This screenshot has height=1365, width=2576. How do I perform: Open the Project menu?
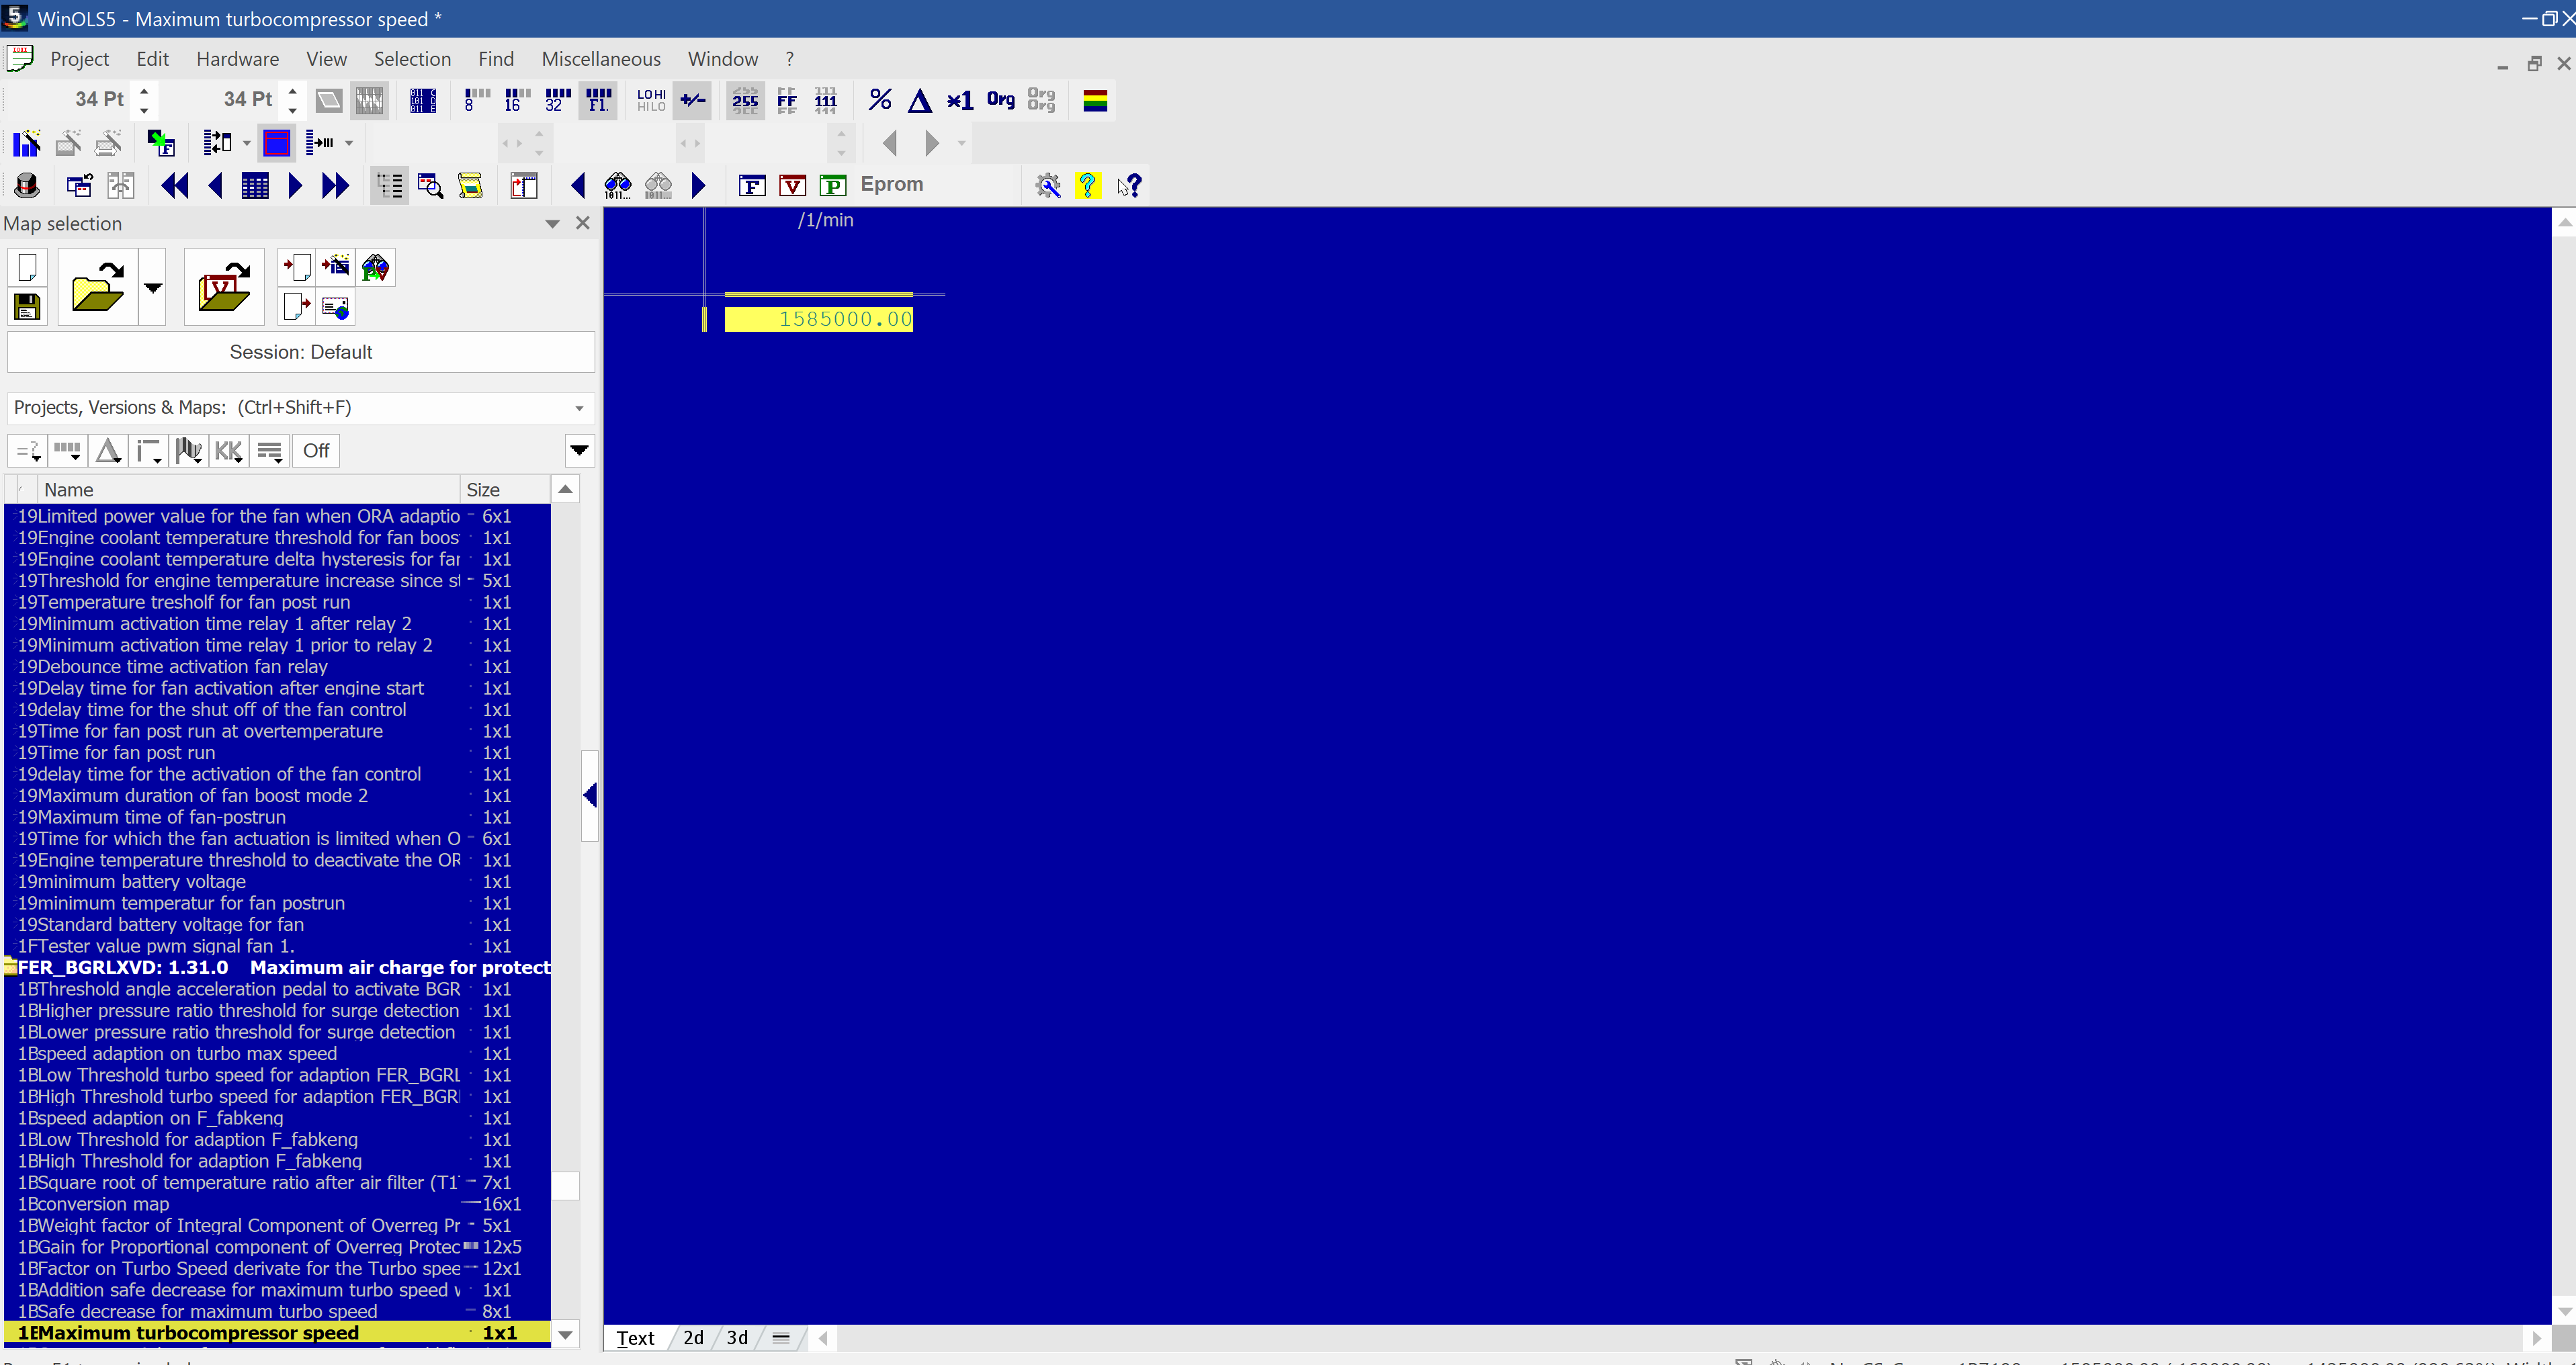click(79, 59)
